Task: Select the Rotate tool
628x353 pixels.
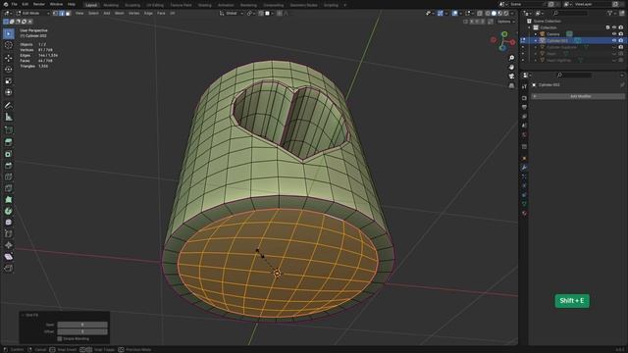Action: [9, 70]
